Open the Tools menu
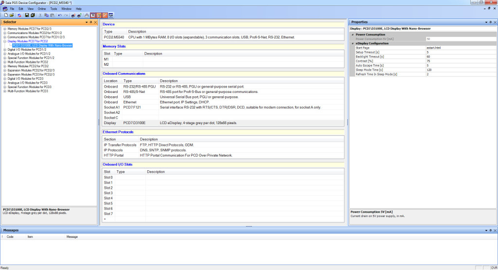The height and width of the screenshot is (270, 498). coord(53,9)
